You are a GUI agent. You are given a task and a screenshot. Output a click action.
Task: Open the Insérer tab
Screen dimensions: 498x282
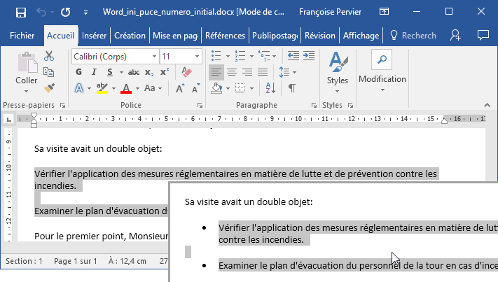[x=94, y=36]
